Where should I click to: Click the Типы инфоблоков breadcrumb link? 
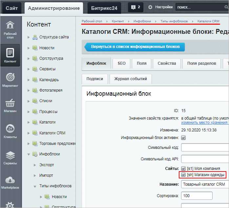[x=174, y=21]
